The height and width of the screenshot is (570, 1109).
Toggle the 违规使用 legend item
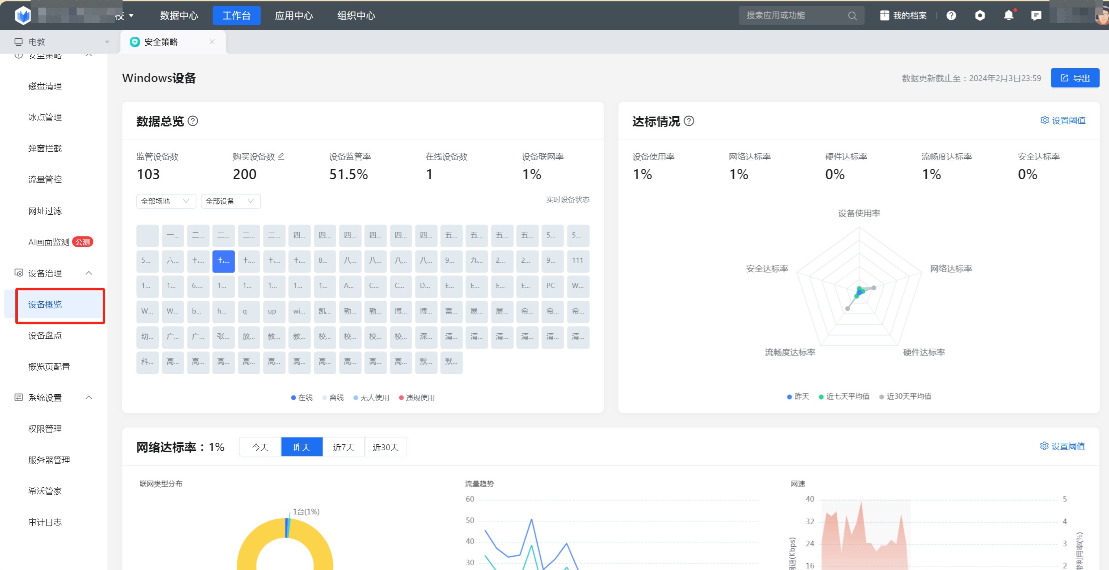(417, 397)
